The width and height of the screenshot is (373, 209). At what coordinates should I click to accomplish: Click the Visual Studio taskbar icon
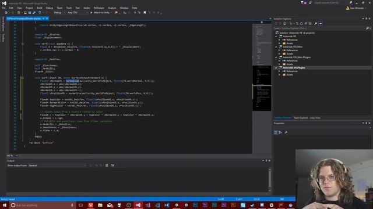pos(138,205)
